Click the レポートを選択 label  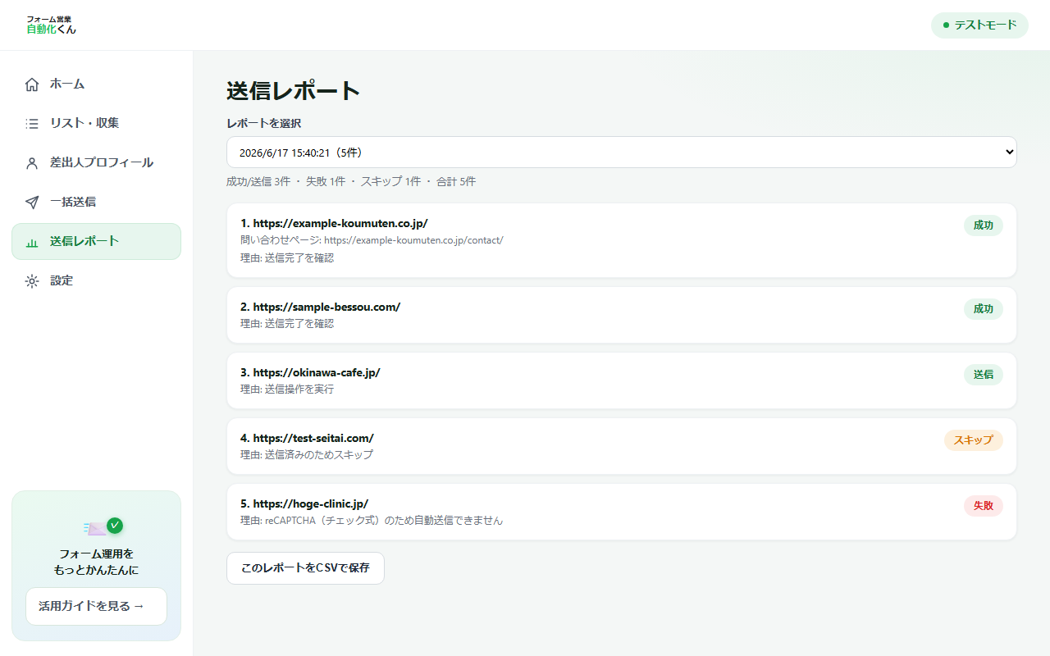[264, 123]
